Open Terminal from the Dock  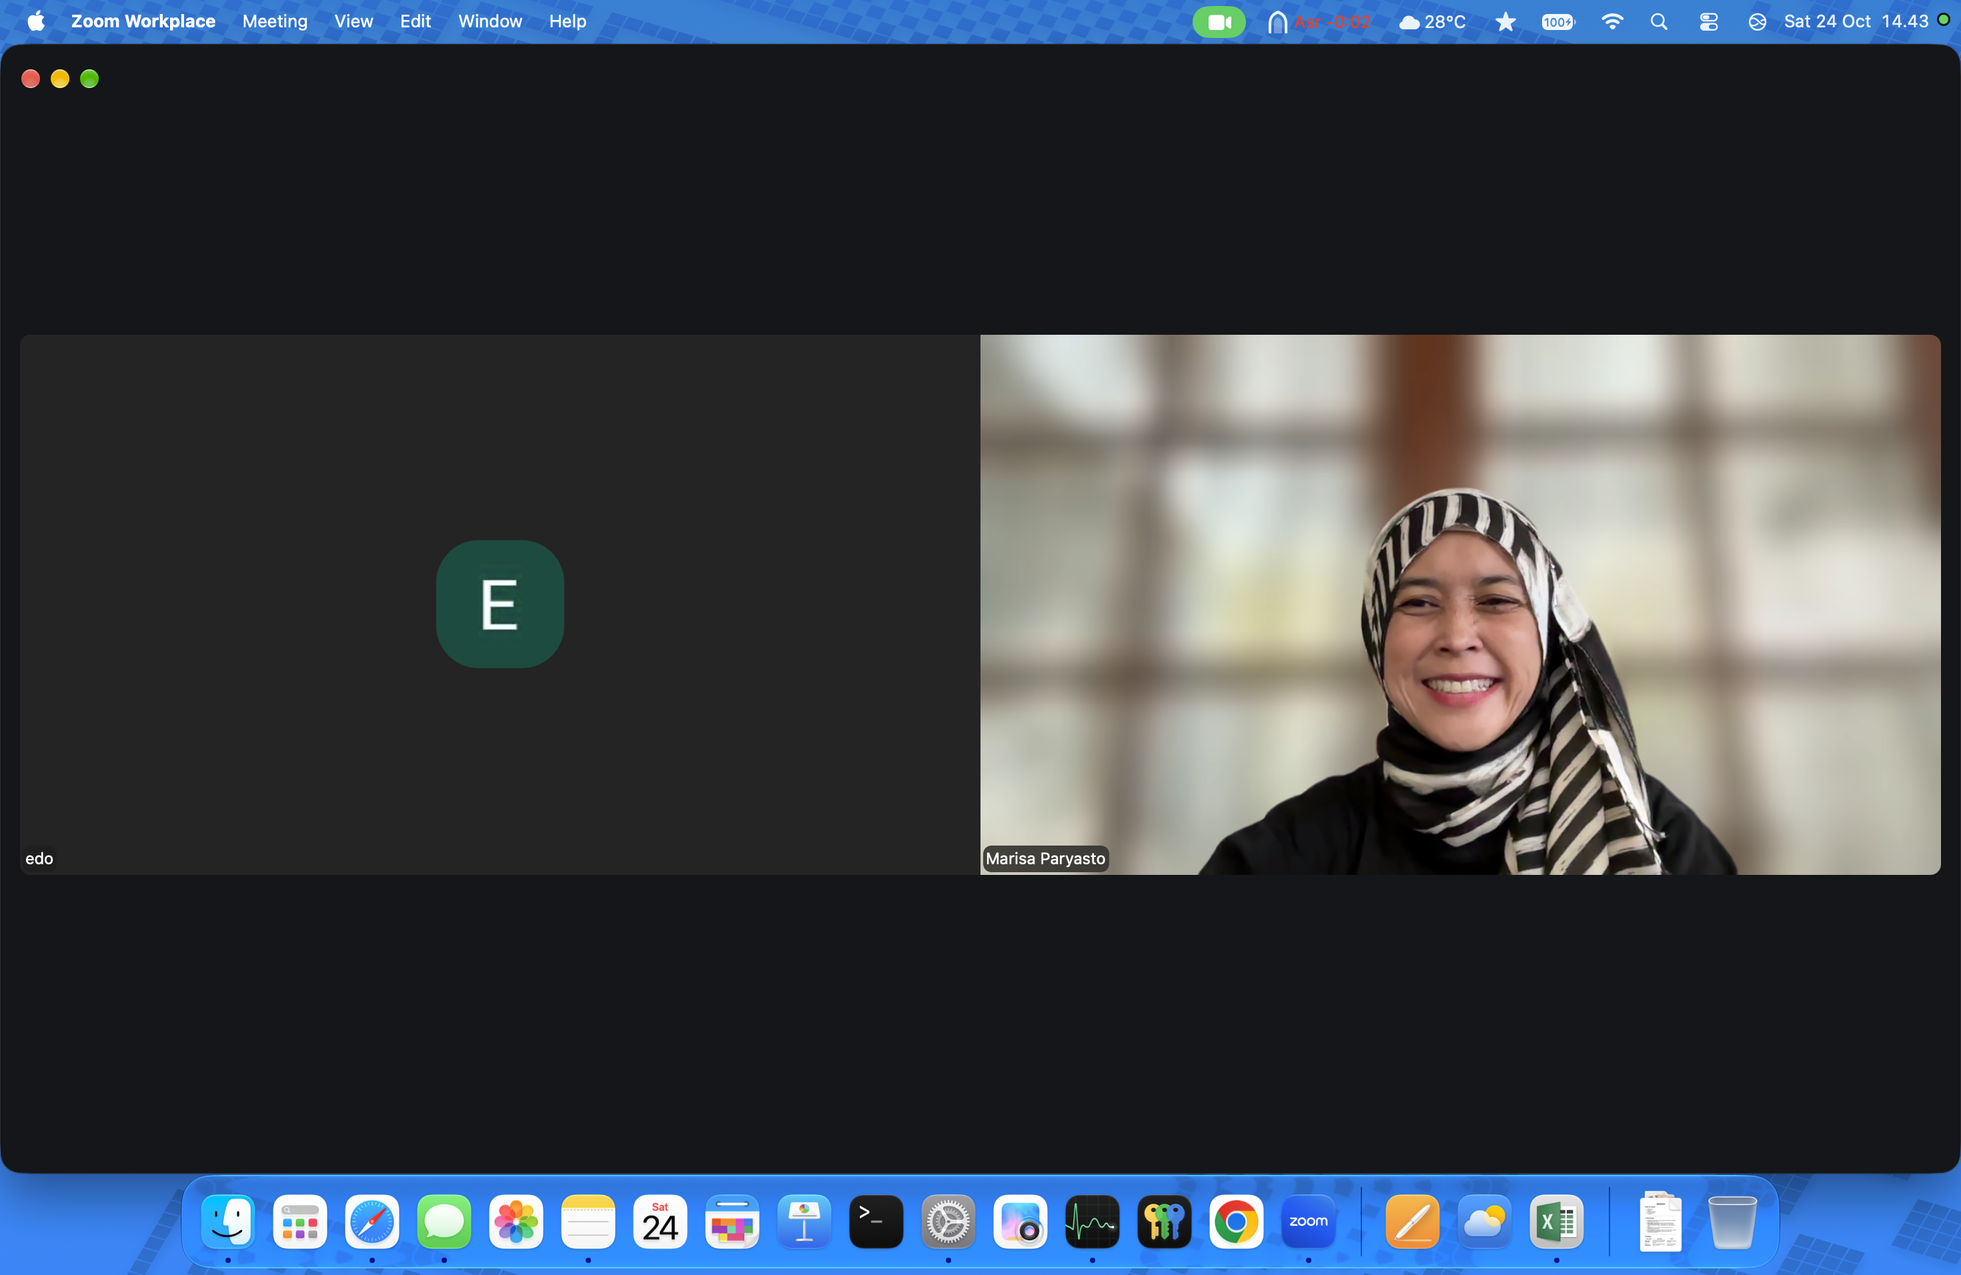tap(876, 1220)
